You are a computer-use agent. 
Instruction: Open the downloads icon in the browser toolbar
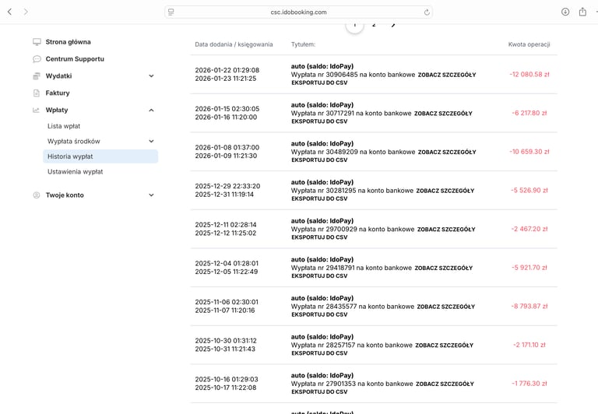click(x=565, y=12)
